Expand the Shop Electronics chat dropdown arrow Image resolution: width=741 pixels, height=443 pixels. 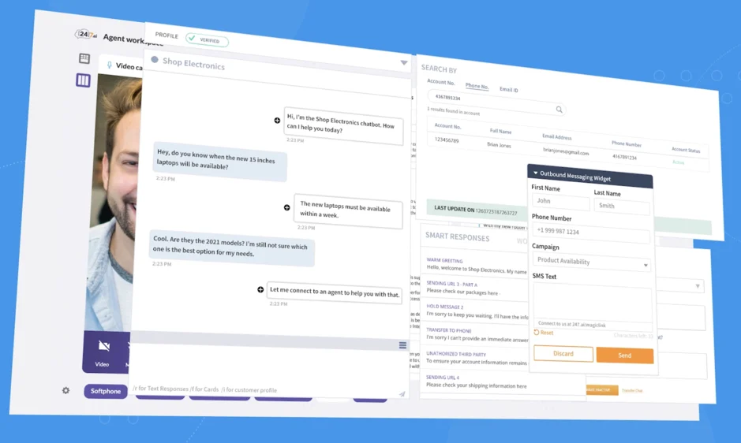[403, 63]
